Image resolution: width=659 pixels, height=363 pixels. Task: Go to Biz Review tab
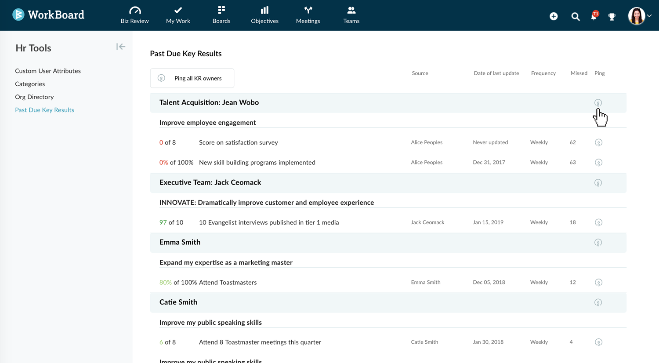coord(134,15)
